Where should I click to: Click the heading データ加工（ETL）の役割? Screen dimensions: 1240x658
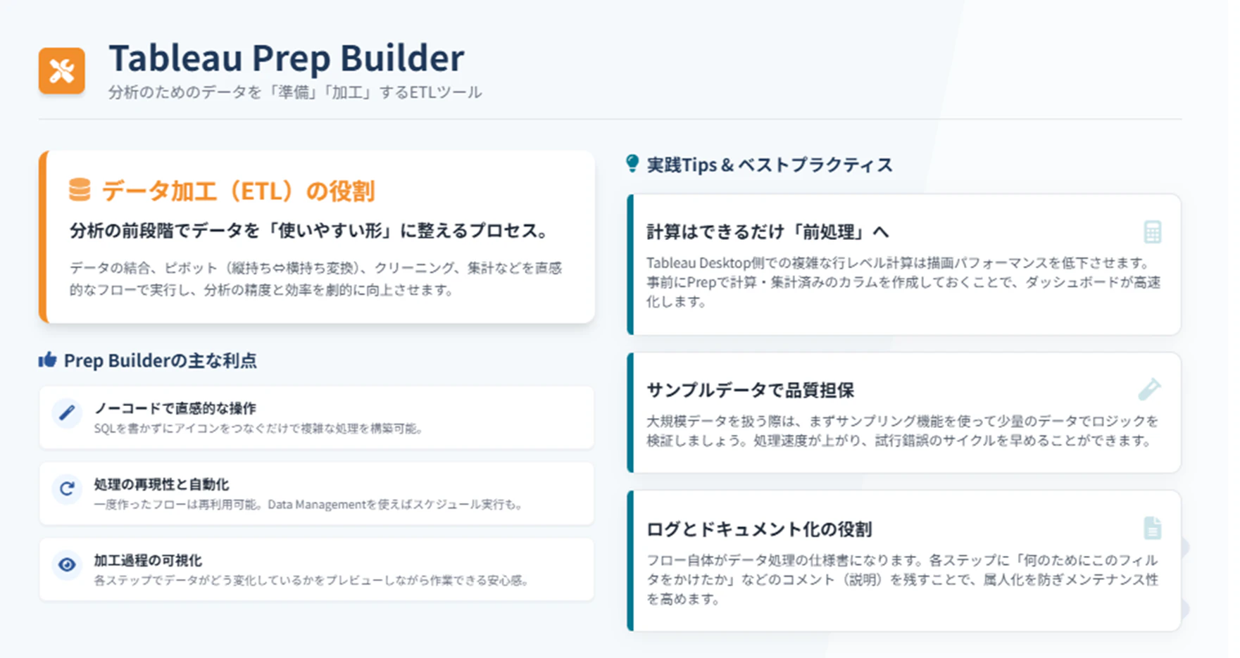(x=239, y=191)
